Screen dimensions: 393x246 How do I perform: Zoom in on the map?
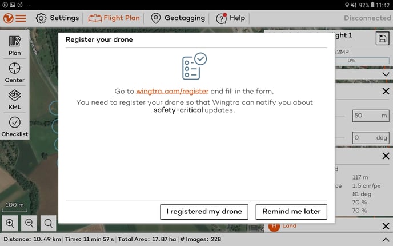tap(10, 223)
